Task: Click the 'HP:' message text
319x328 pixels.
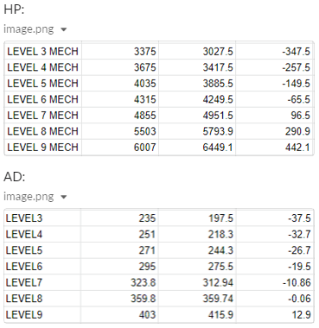Action: pyautogui.click(x=14, y=9)
